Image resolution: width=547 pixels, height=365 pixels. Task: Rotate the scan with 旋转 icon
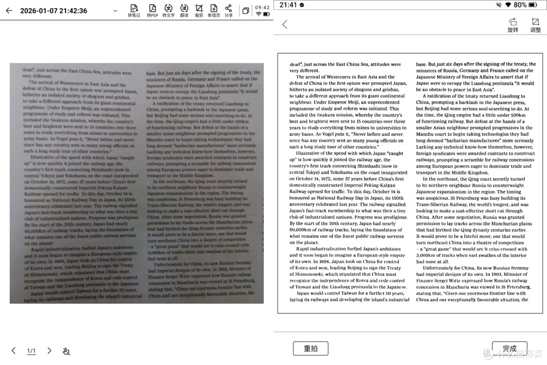[x=513, y=25]
